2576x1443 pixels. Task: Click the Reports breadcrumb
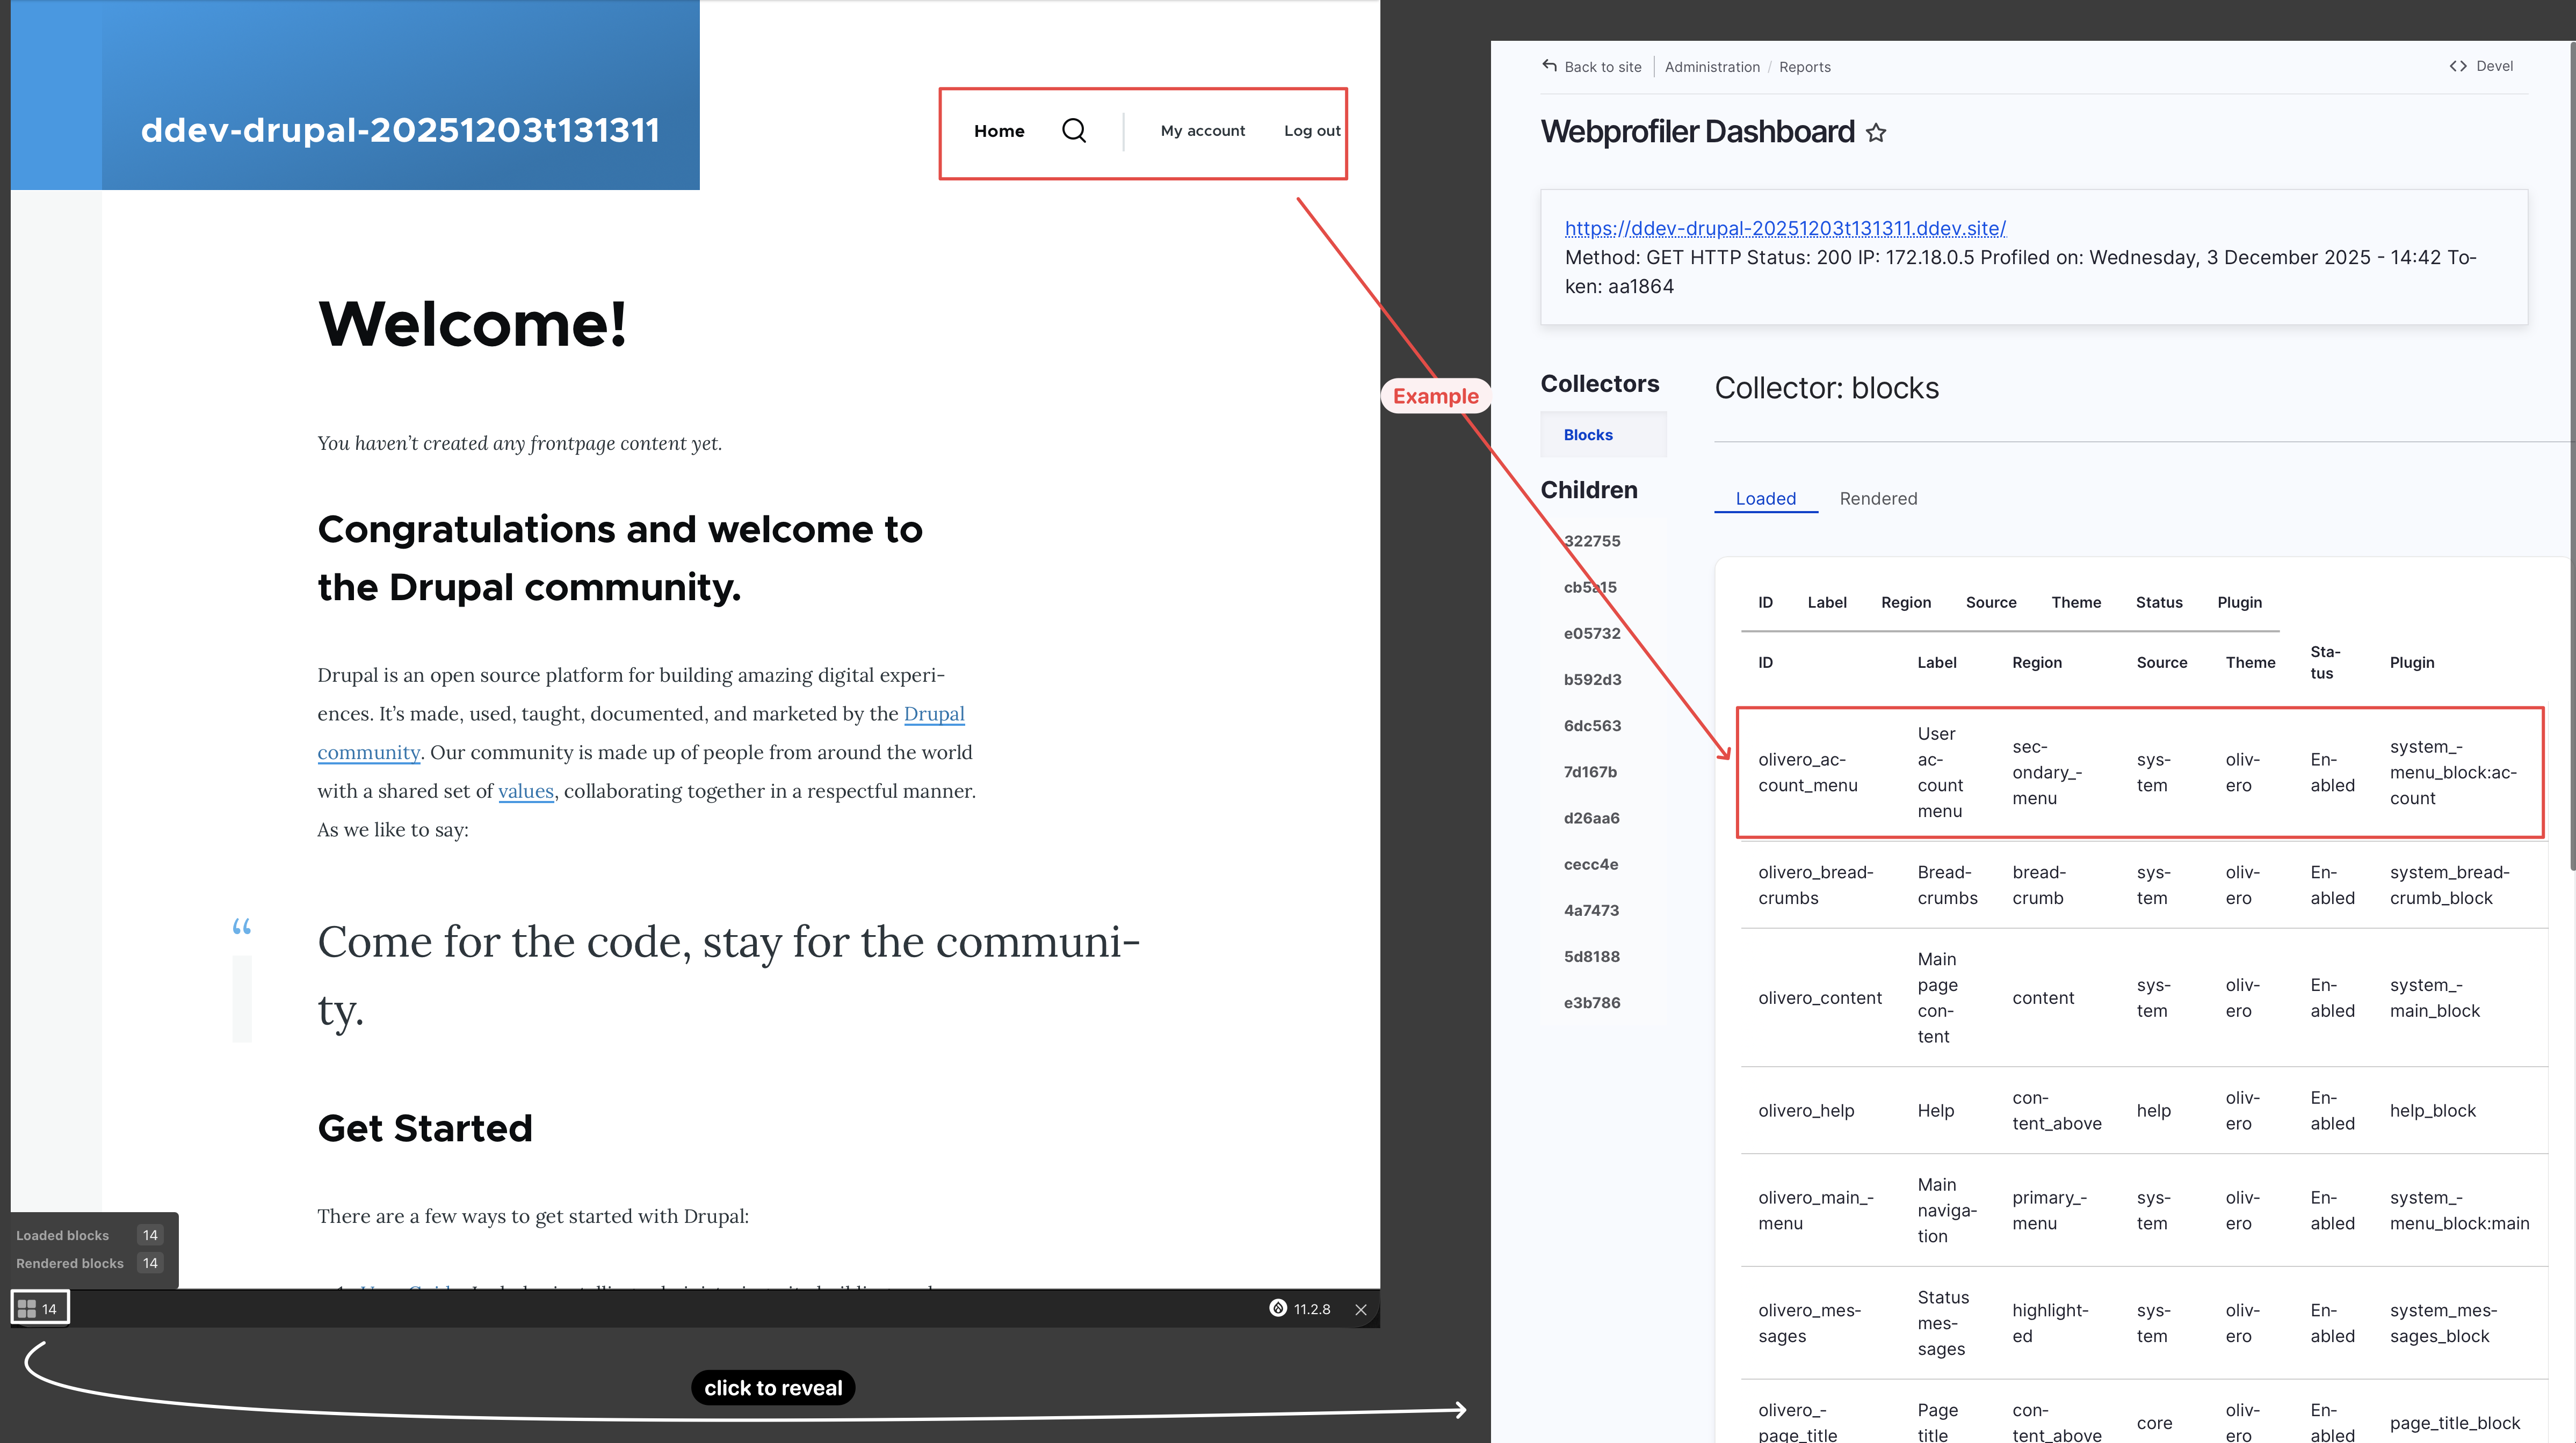pos(1804,67)
